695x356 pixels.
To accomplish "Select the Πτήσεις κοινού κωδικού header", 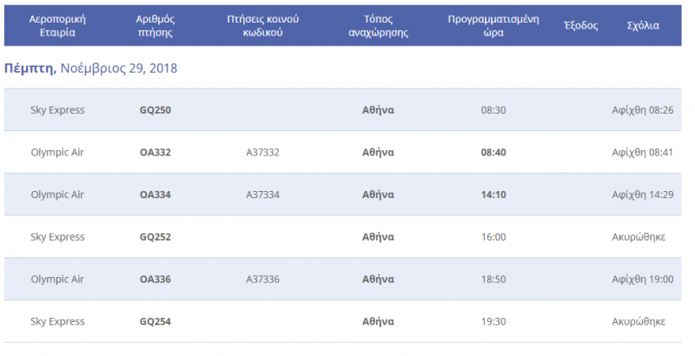I will [x=263, y=26].
